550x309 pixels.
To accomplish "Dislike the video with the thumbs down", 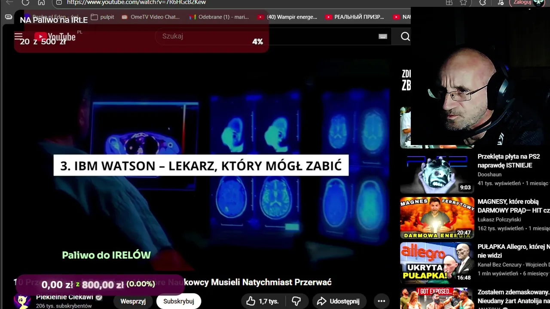I will (296, 301).
